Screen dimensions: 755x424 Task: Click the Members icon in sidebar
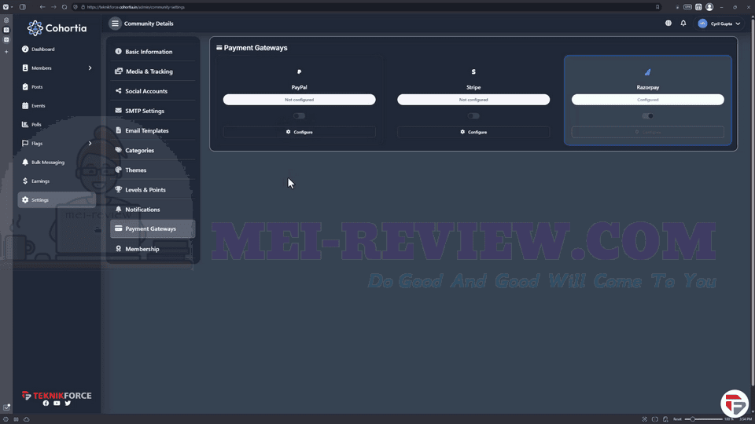coord(25,68)
